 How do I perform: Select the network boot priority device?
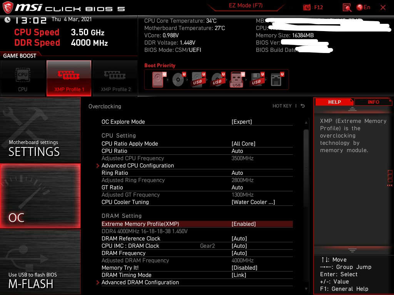(277, 80)
